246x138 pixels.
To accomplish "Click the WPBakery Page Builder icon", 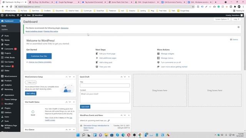I will [2, 126].
